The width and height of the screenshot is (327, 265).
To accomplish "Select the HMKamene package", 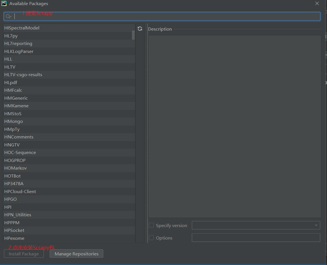I will (x=69, y=106).
